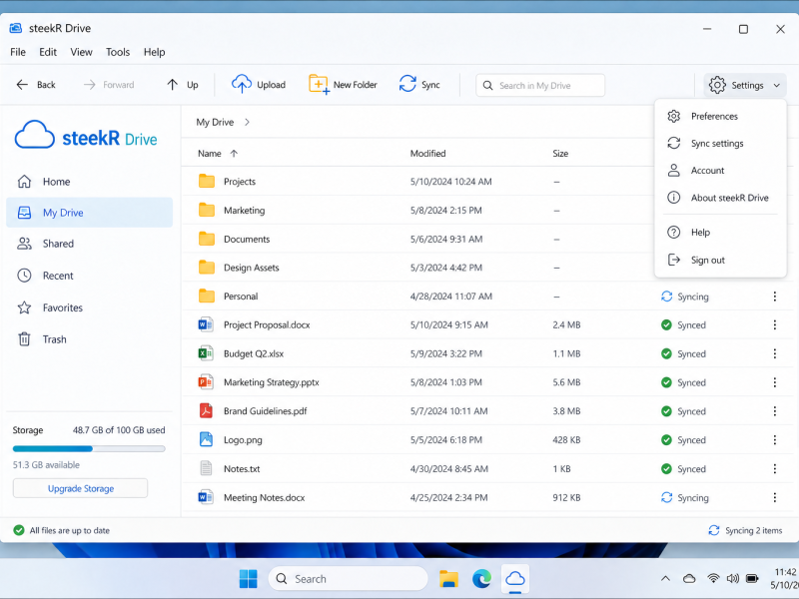Click the PowerPoint icon of Marketing Strategy.pptx

click(x=206, y=382)
